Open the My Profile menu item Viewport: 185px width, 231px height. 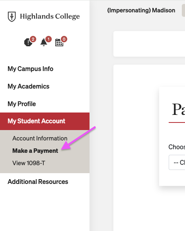(x=22, y=104)
